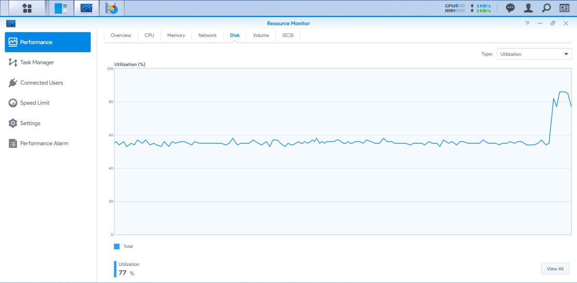Open Control Panel from the taskbar
Viewport: 577px width, 283px height.
pos(61,8)
